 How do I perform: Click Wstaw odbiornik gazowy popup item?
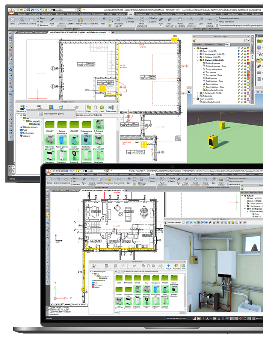[51, 113]
